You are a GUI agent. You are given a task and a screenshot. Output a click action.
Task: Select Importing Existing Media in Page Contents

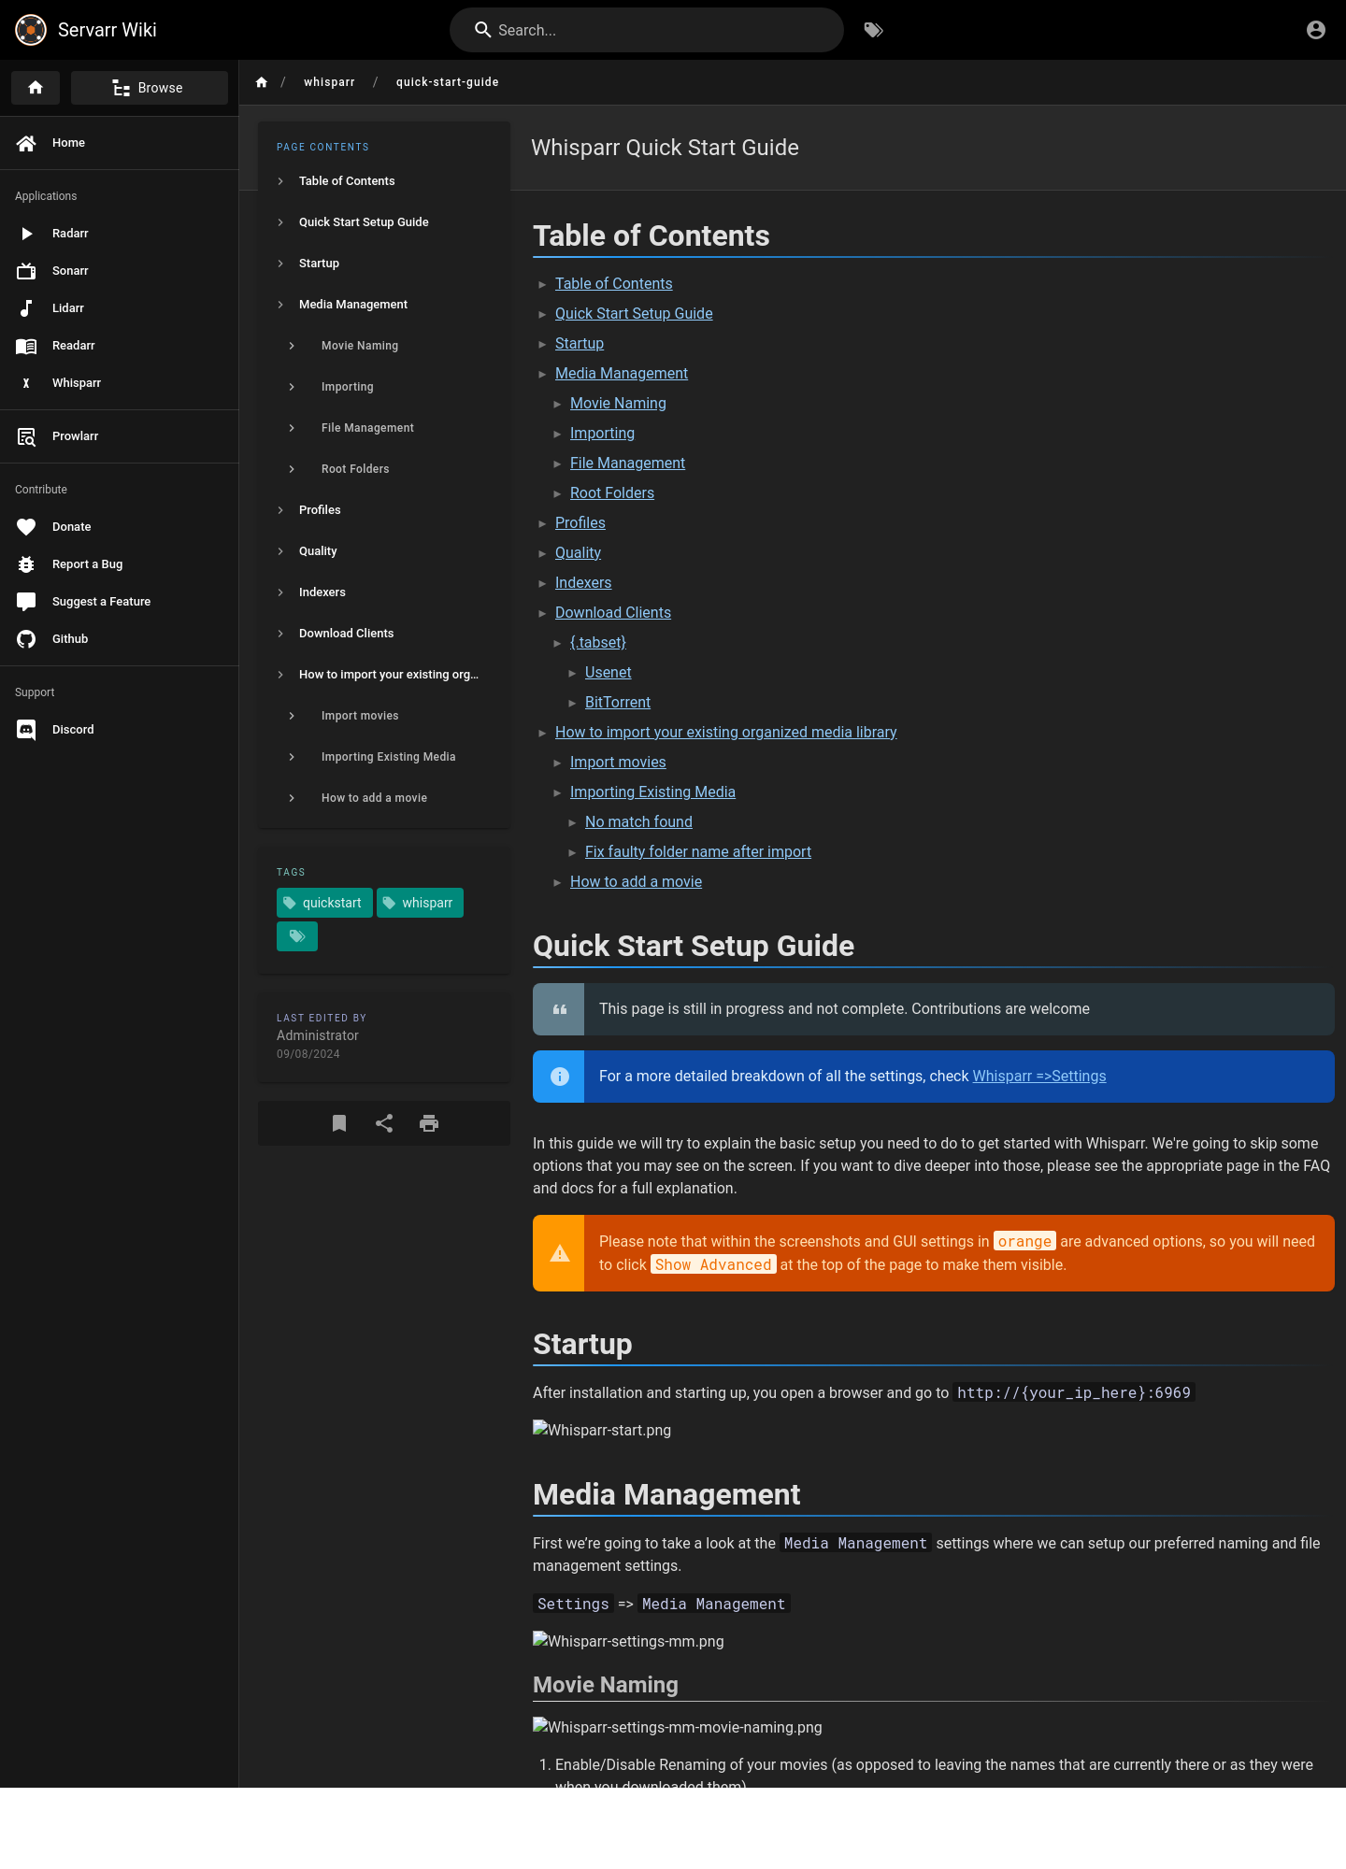[384, 757]
